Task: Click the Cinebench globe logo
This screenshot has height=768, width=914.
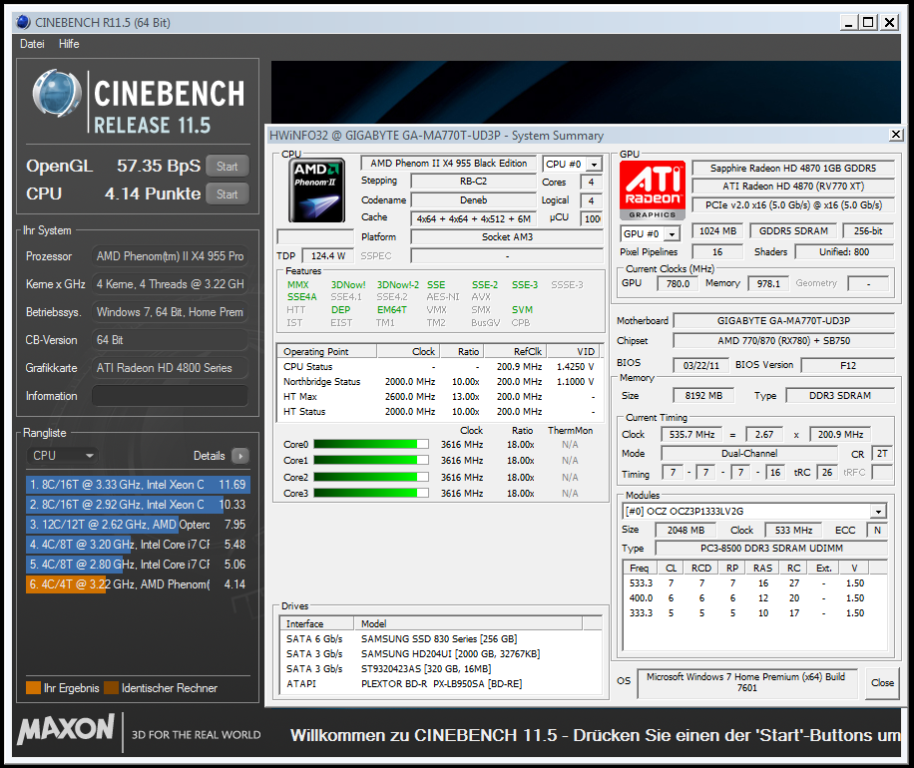Action: 57,93
